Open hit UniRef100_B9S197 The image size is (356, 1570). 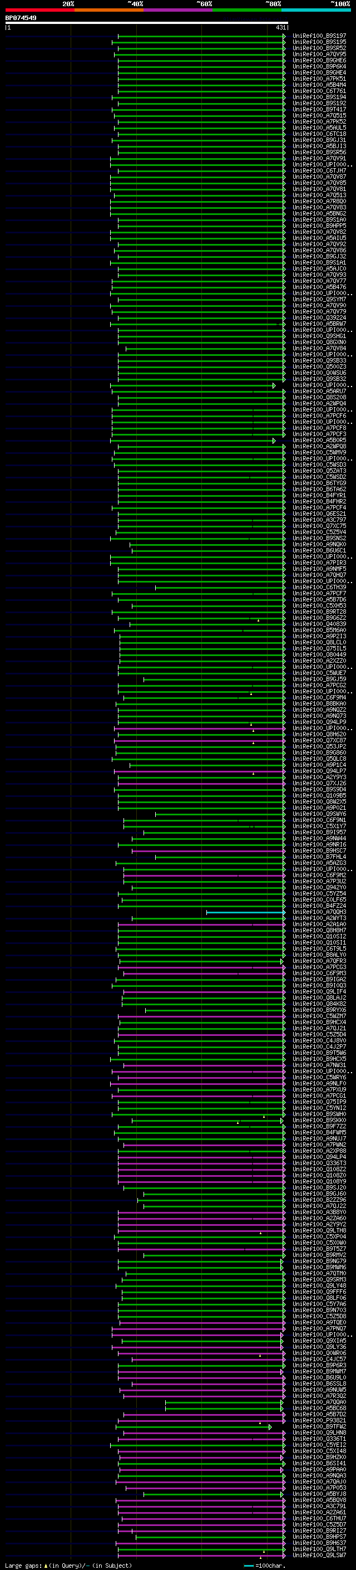point(319,37)
